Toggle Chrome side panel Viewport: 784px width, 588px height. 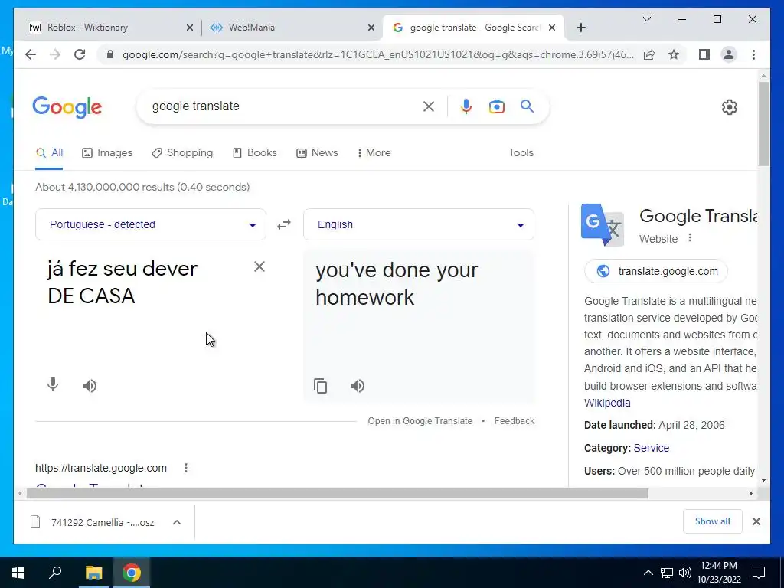[704, 54]
